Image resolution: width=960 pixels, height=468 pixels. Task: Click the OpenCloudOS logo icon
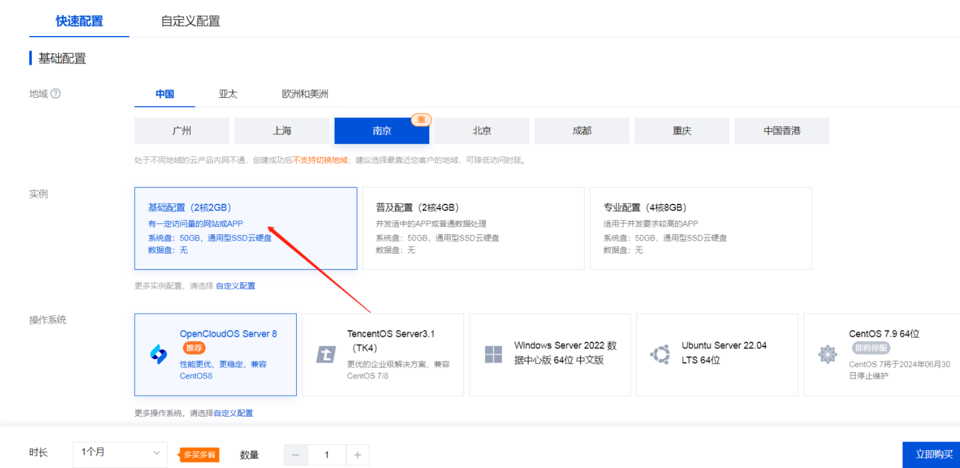(159, 355)
